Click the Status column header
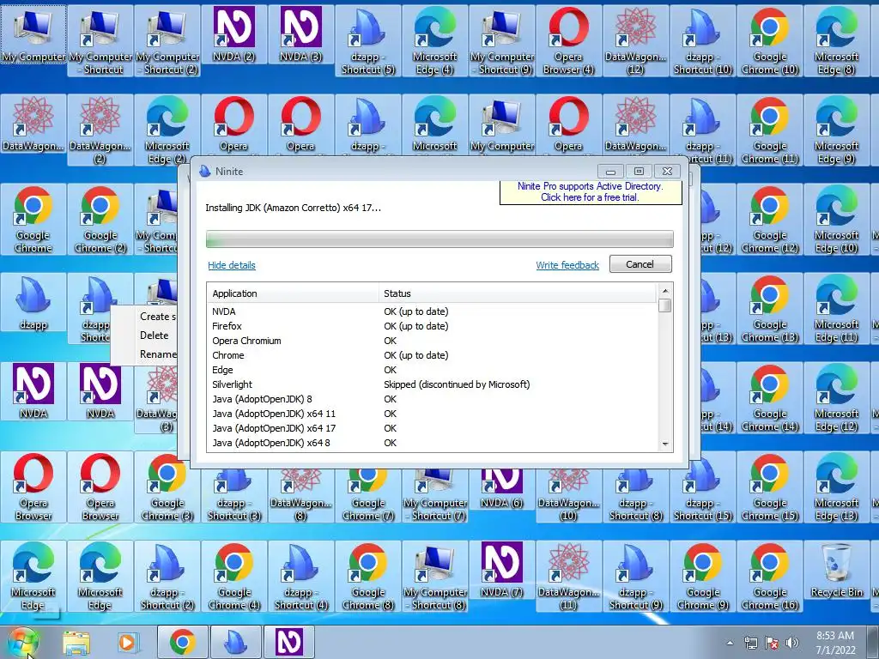 (x=518, y=293)
